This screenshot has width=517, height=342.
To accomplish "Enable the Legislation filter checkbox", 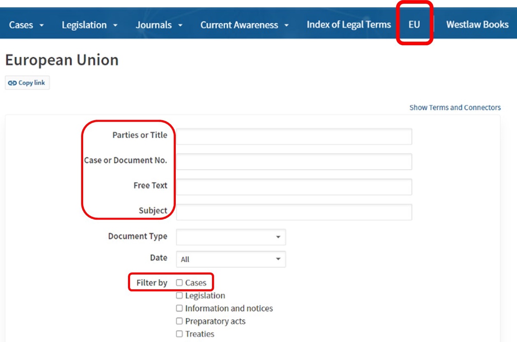I will click(x=179, y=295).
